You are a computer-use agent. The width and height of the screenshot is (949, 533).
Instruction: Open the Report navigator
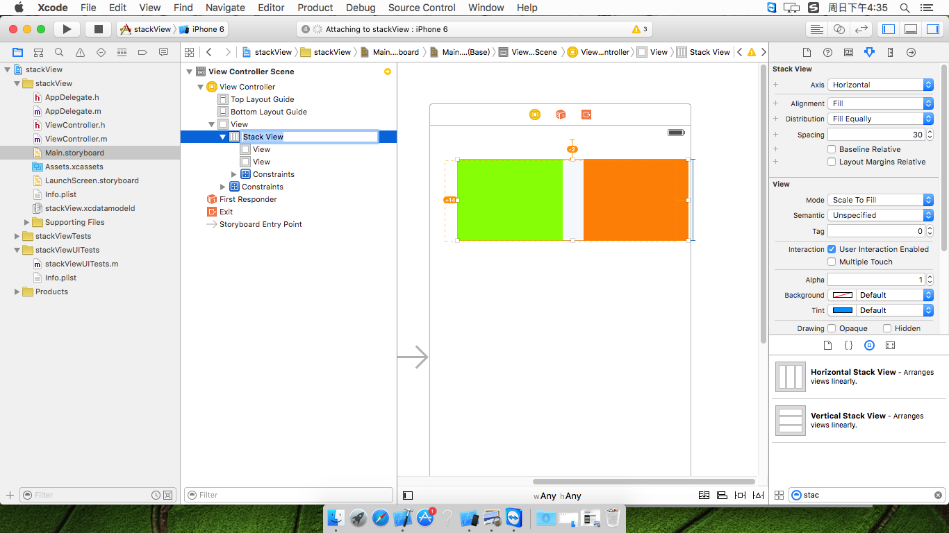click(163, 52)
